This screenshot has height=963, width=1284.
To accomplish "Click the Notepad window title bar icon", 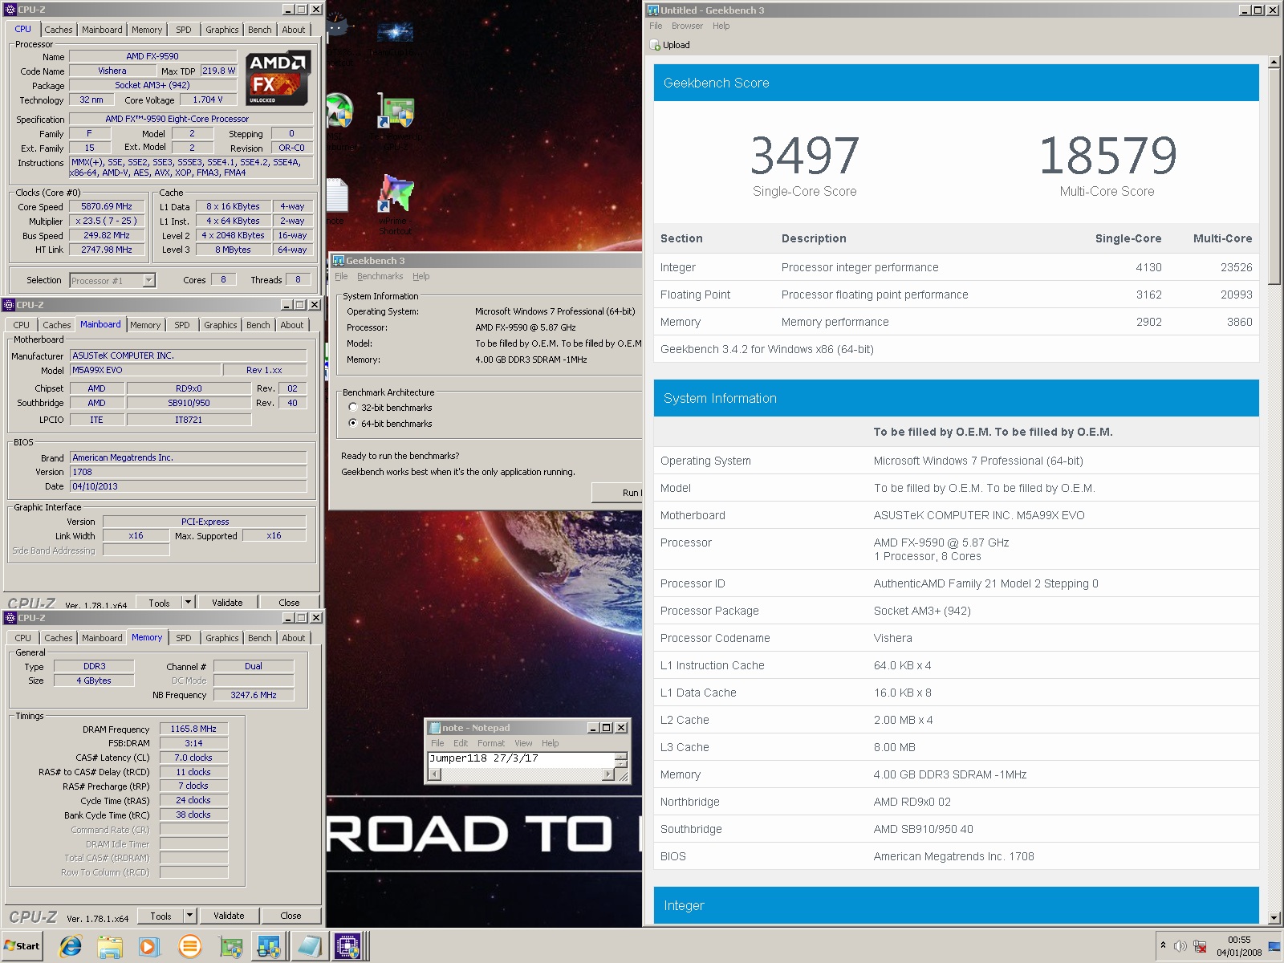I will (x=435, y=728).
